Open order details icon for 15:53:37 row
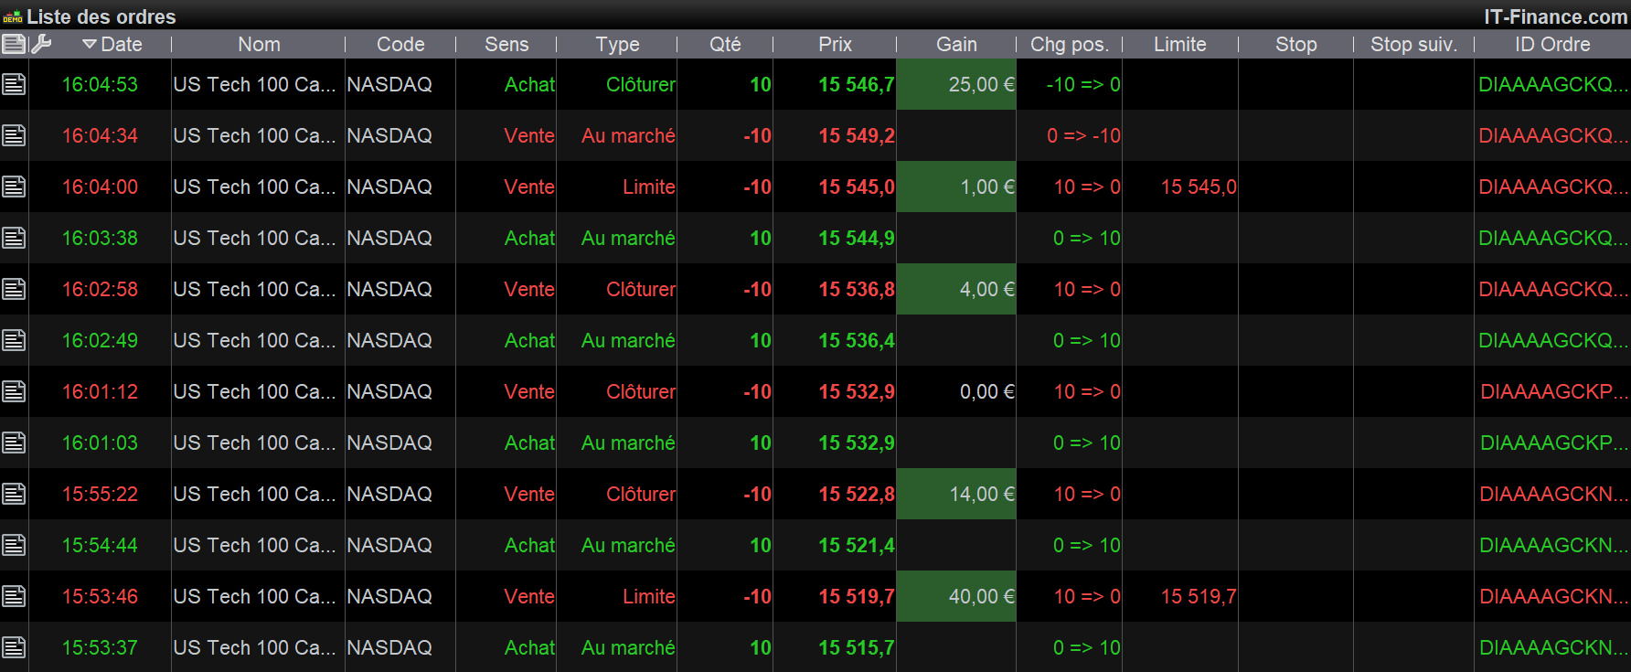The width and height of the screenshot is (1631, 672). click(x=14, y=648)
